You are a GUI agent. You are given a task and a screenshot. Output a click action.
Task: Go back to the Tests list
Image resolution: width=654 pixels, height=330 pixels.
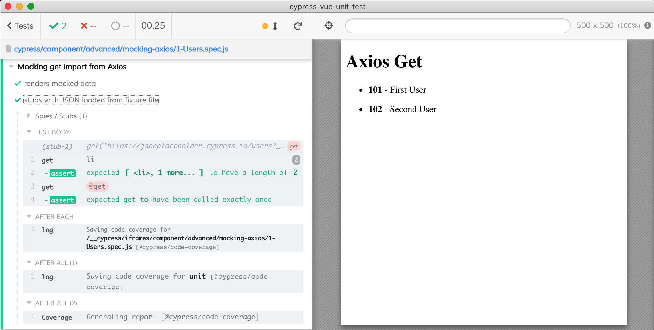(20, 26)
